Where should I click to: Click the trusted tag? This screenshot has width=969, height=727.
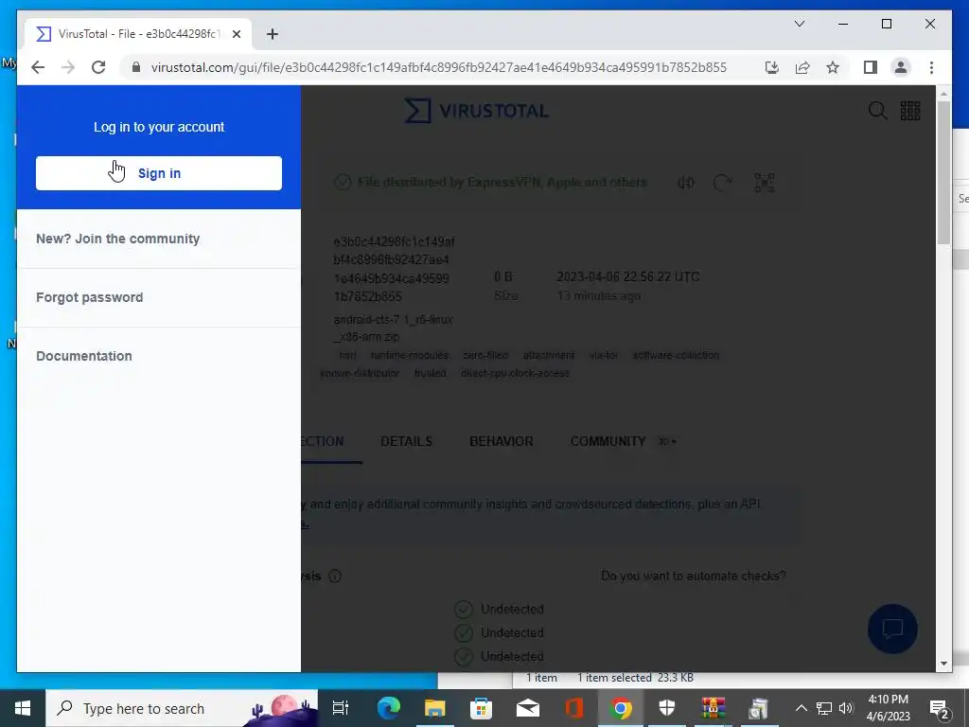pyautogui.click(x=431, y=373)
